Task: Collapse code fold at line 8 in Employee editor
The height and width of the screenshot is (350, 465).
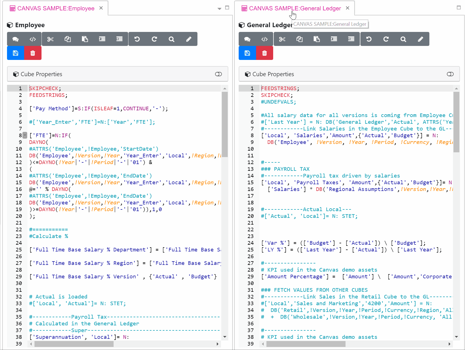Action: point(25,136)
